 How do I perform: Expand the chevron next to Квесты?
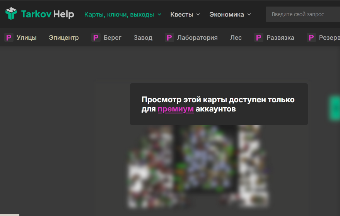[198, 15]
